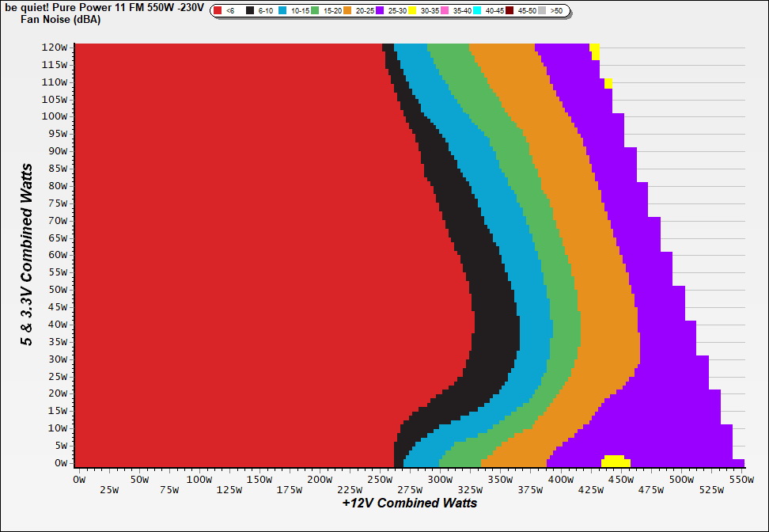Click the red <6 legend swatch

tap(218, 11)
